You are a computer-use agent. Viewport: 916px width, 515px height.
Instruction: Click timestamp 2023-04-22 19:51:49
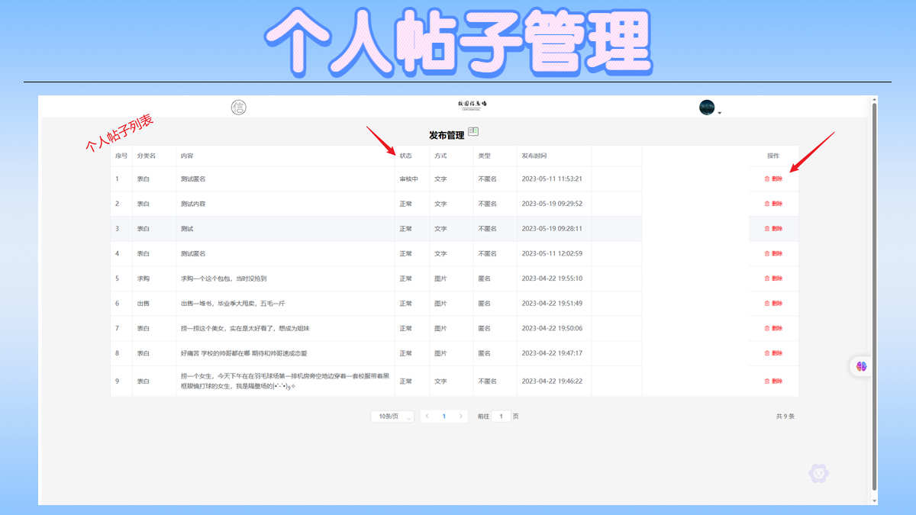pos(552,304)
